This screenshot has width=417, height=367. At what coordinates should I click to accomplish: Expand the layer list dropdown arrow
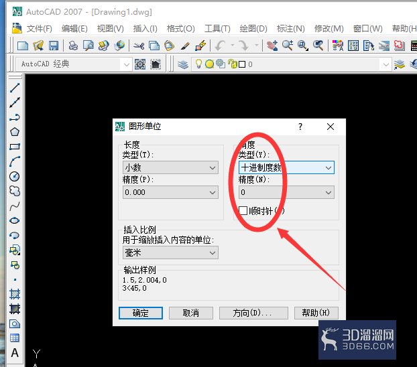[386, 64]
